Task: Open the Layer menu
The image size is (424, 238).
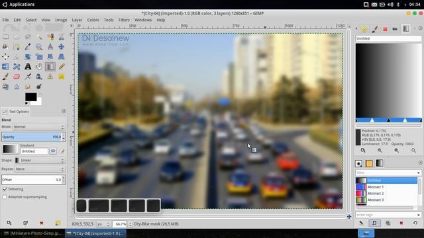Action: [77, 20]
